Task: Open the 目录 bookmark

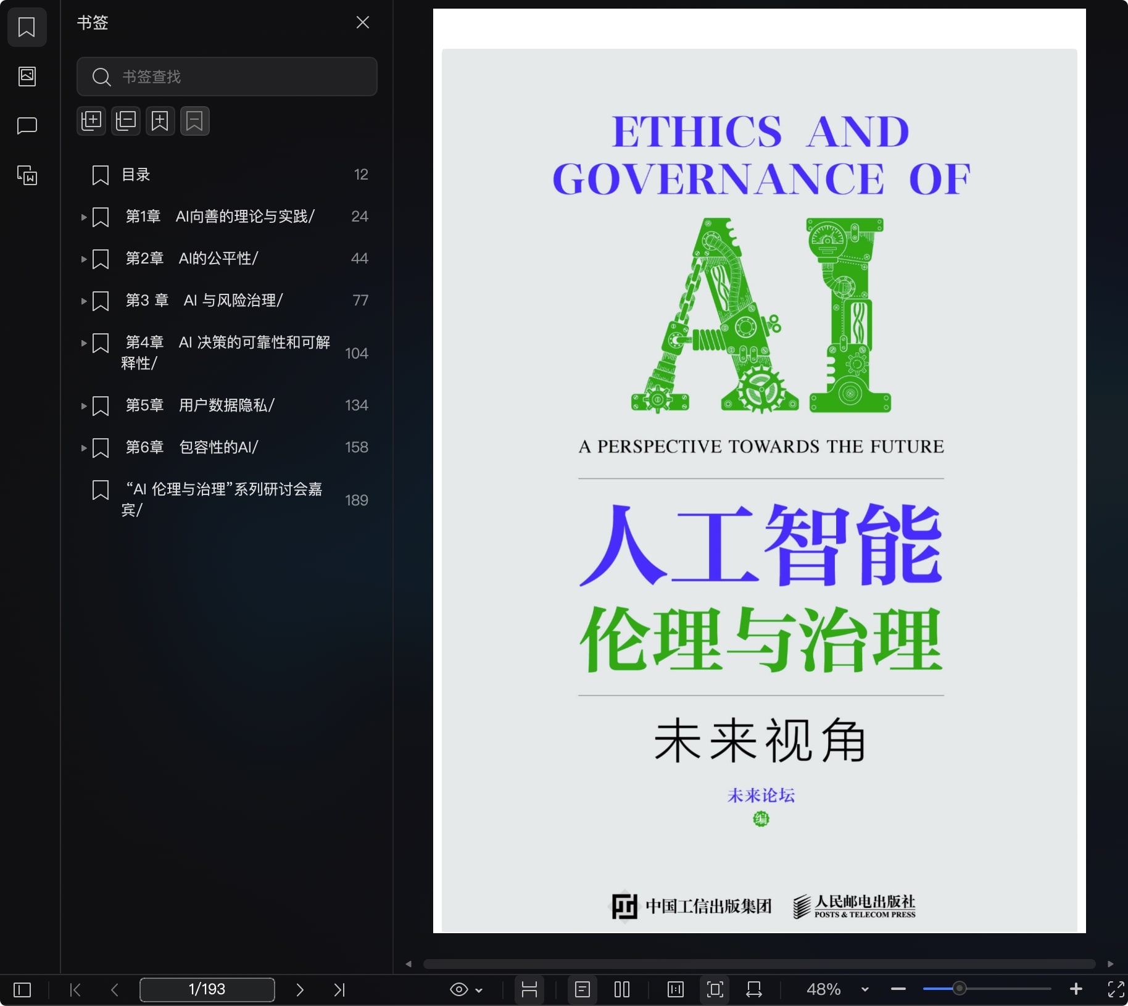Action: (x=136, y=175)
